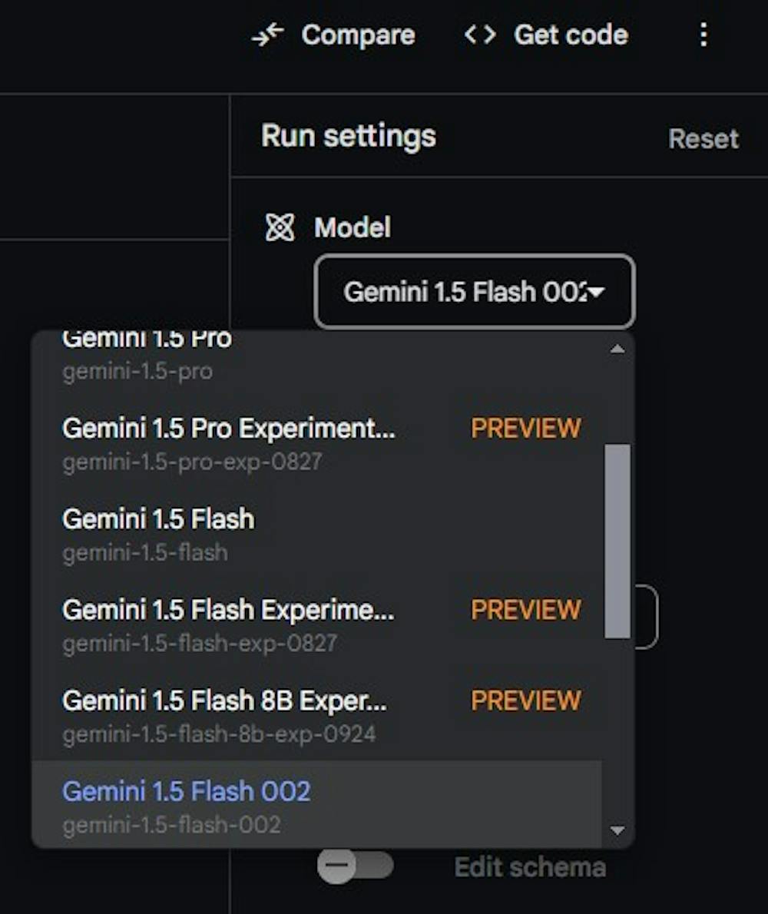768x914 pixels.
Task: Click the Get code text
Action: tap(571, 35)
